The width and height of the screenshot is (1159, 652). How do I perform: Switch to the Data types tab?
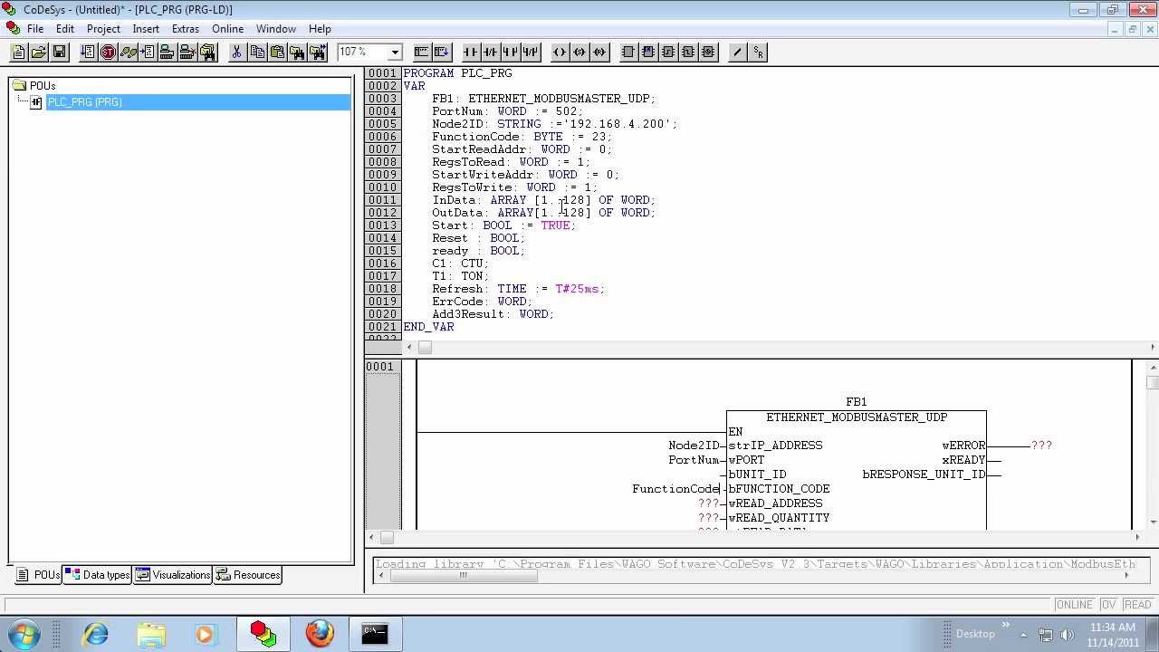(98, 575)
